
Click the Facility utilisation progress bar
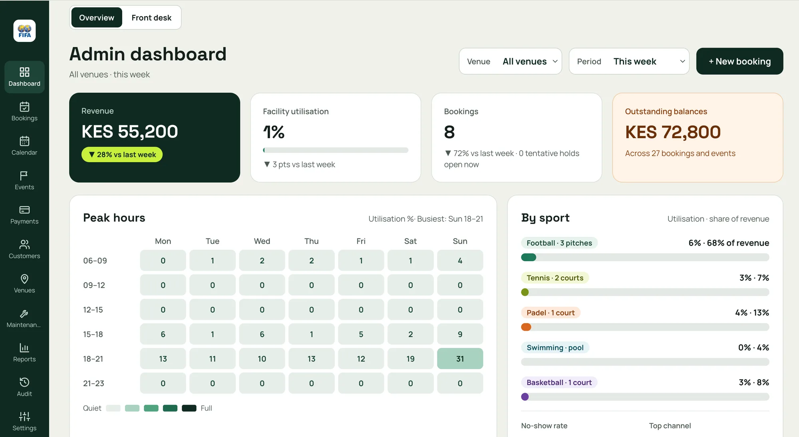click(x=336, y=150)
